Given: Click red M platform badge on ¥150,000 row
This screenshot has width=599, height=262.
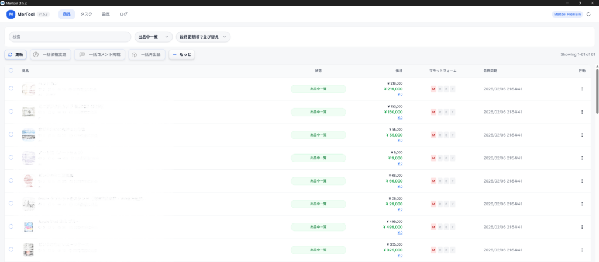Looking at the screenshot, I should pyautogui.click(x=433, y=111).
